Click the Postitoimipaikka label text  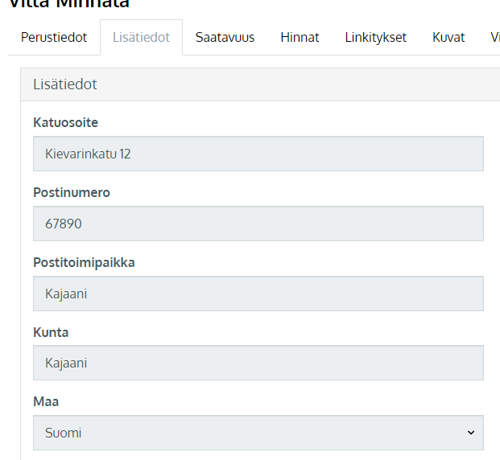coord(85,262)
